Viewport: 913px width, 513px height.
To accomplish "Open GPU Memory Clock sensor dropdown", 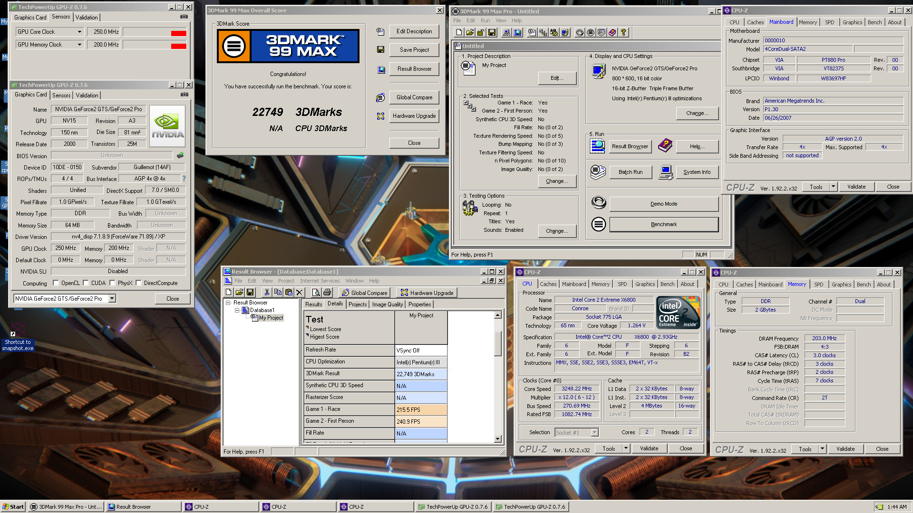I will [x=79, y=45].
